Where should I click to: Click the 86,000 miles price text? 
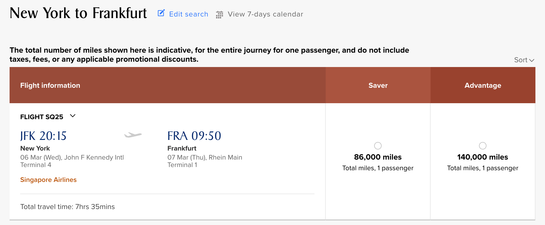(378, 157)
